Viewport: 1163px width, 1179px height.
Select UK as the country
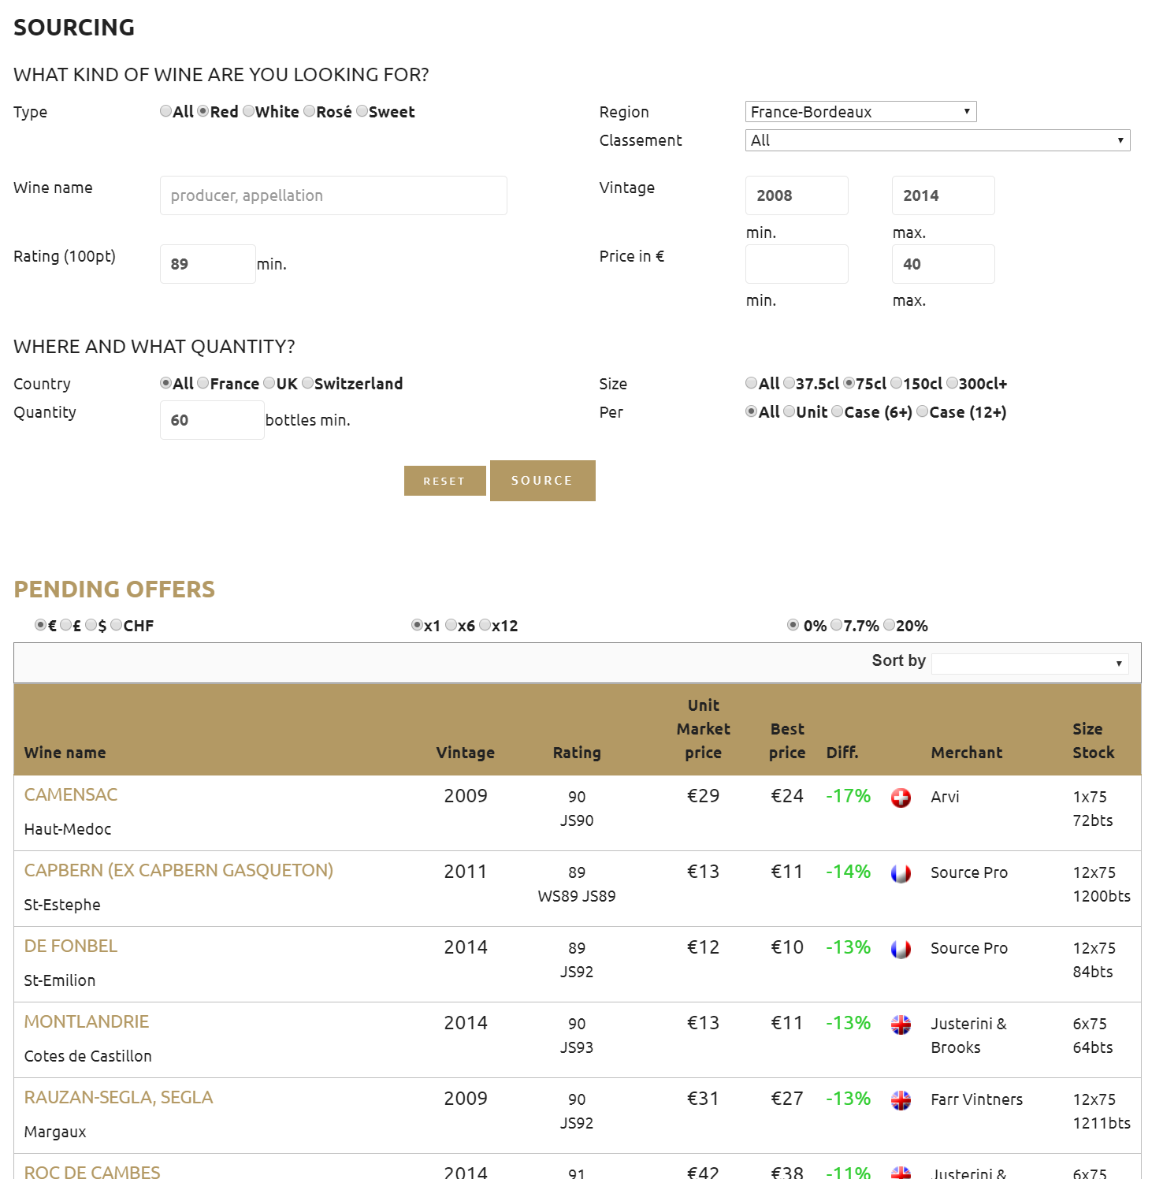coord(269,383)
